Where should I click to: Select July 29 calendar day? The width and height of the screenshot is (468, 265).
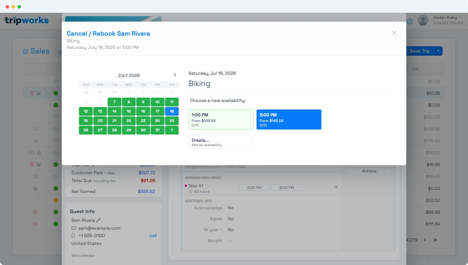coord(129,130)
